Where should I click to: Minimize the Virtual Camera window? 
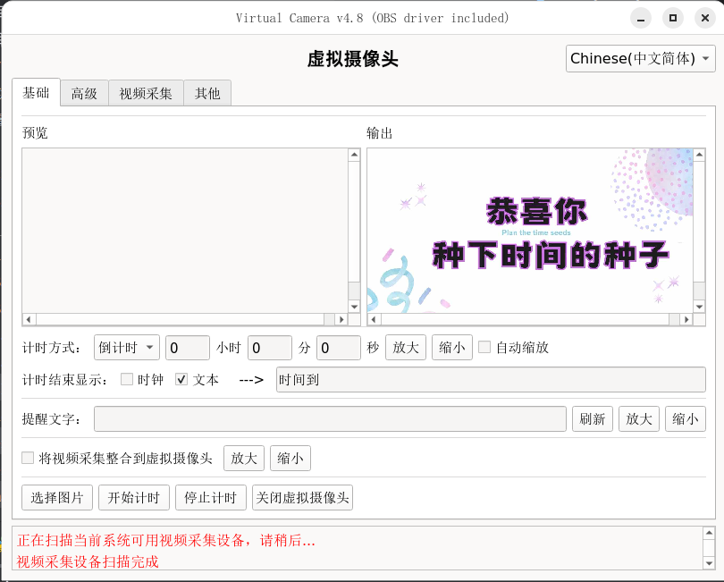click(641, 18)
